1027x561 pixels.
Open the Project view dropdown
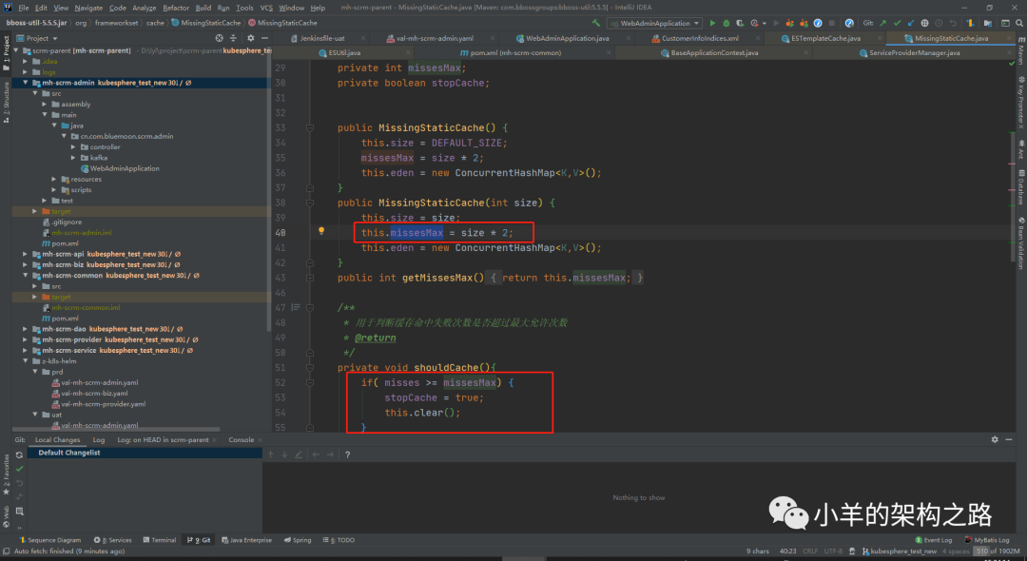(37, 38)
